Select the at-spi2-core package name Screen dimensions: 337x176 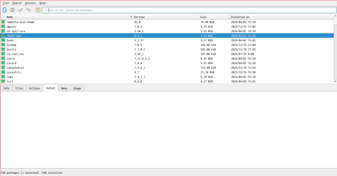click(16, 31)
